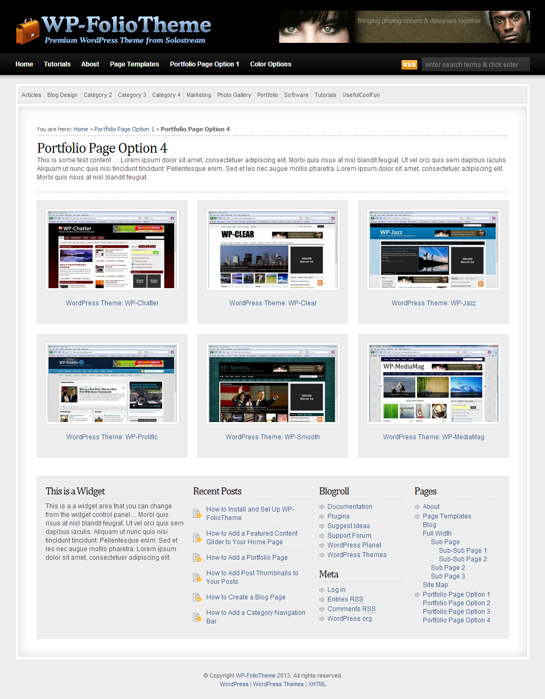Click the arrow bullet next to Log in
The image size is (545, 699).
322,590
